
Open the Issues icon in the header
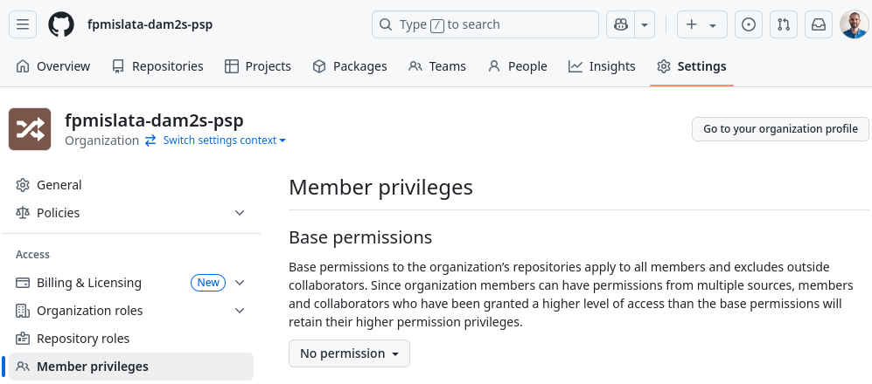(x=749, y=24)
